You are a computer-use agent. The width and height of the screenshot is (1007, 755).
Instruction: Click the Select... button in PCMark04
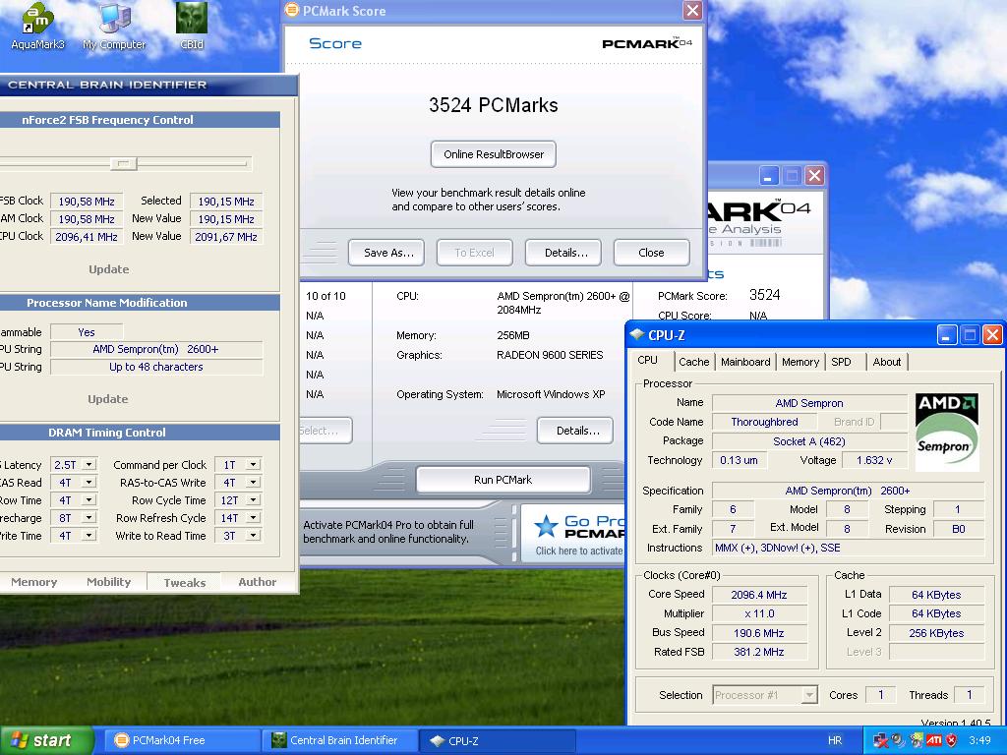click(x=326, y=431)
